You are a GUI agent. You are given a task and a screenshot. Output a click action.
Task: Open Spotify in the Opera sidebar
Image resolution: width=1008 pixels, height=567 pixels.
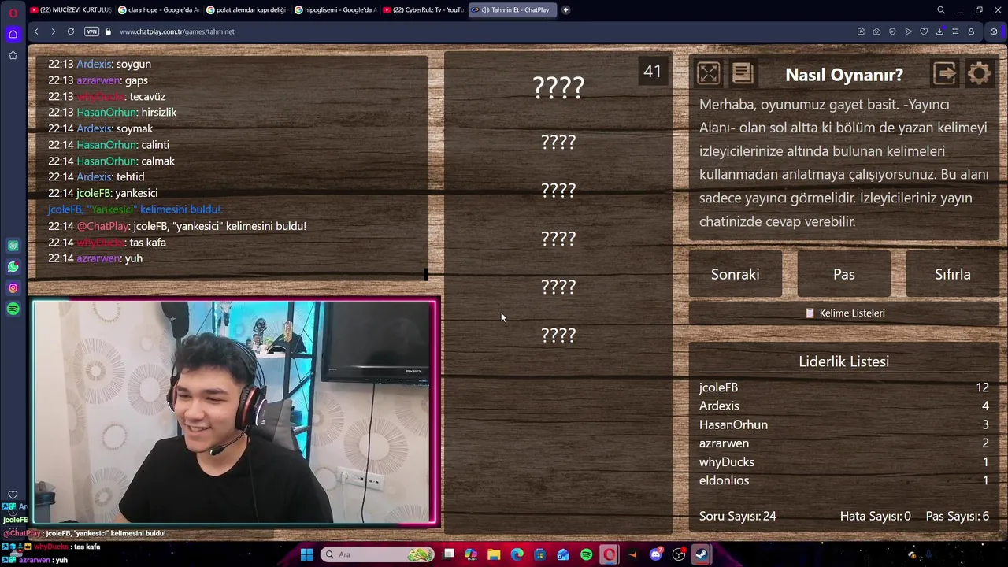[13, 309]
